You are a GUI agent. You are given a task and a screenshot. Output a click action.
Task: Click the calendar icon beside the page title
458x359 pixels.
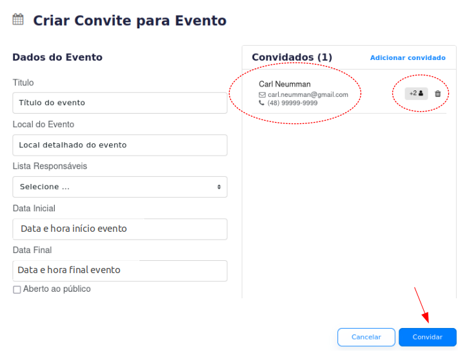coord(18,19)
